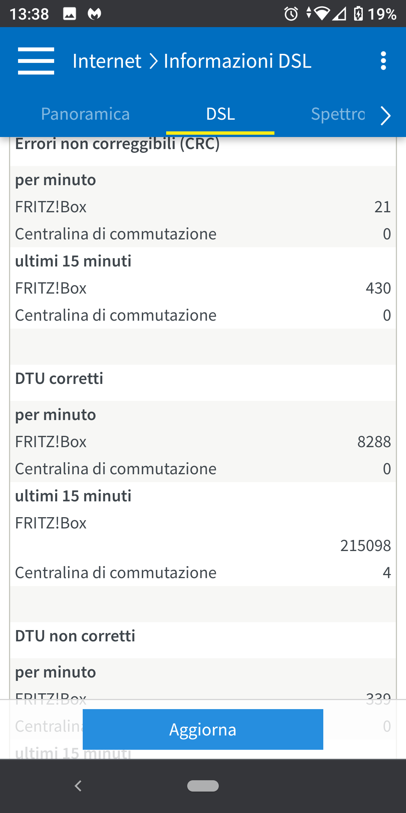
Task: Tap the Errori non correggibili (CRC) heading
Action: coord(117,145)
